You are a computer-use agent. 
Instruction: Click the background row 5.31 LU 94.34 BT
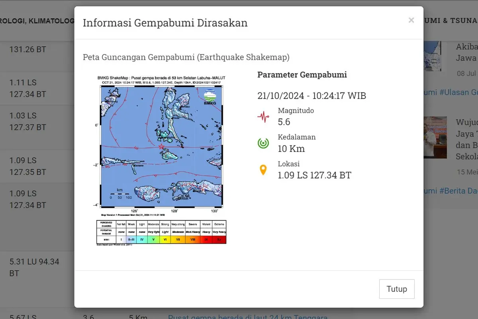(x=34, y=268)
